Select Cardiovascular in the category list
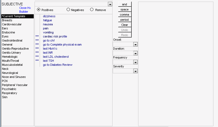218x127 pixels. (x=12, y=24)
